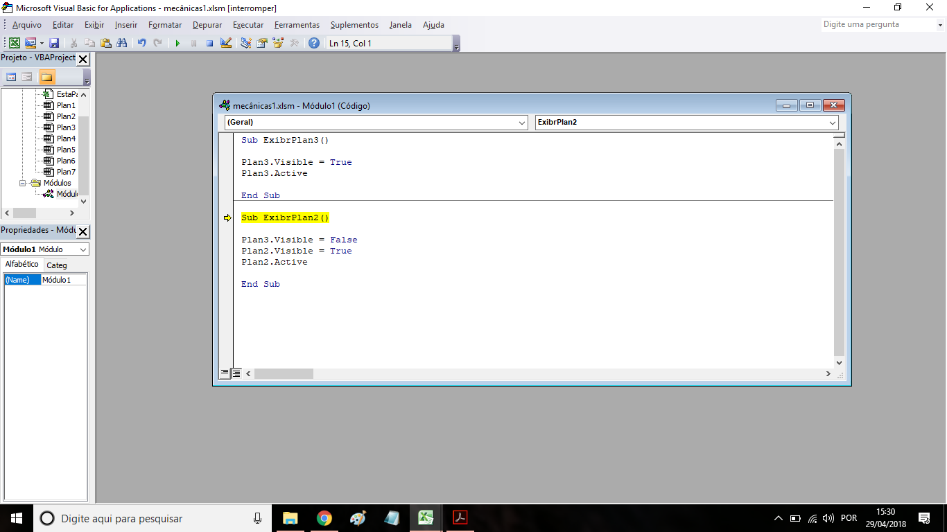
Task: Click the Toolbox hammer and wrench icon
Action: click(294, 43)
